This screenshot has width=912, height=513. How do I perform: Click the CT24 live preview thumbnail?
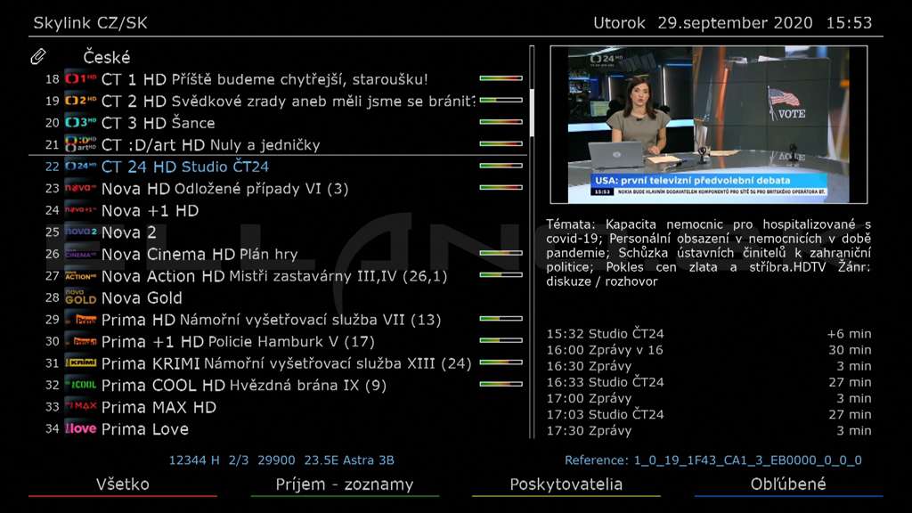coord(708,125)
